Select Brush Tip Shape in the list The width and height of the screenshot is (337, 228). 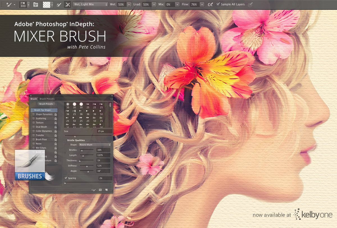point(44,110)
